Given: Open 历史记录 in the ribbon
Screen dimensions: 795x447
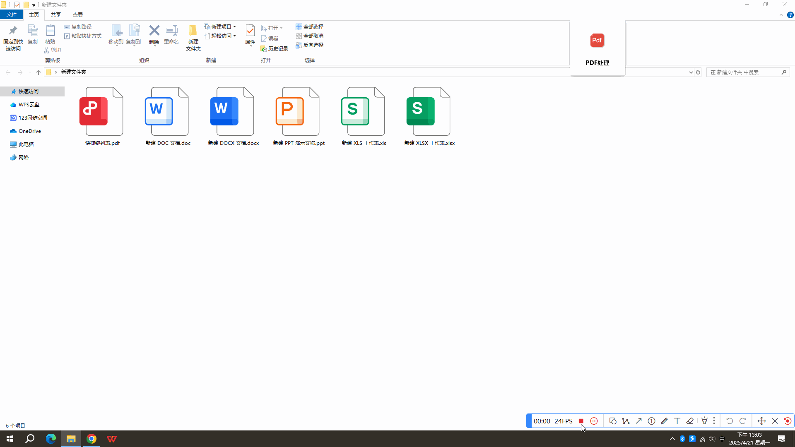Looking at the screenshot, I should [x=274, y=49].
